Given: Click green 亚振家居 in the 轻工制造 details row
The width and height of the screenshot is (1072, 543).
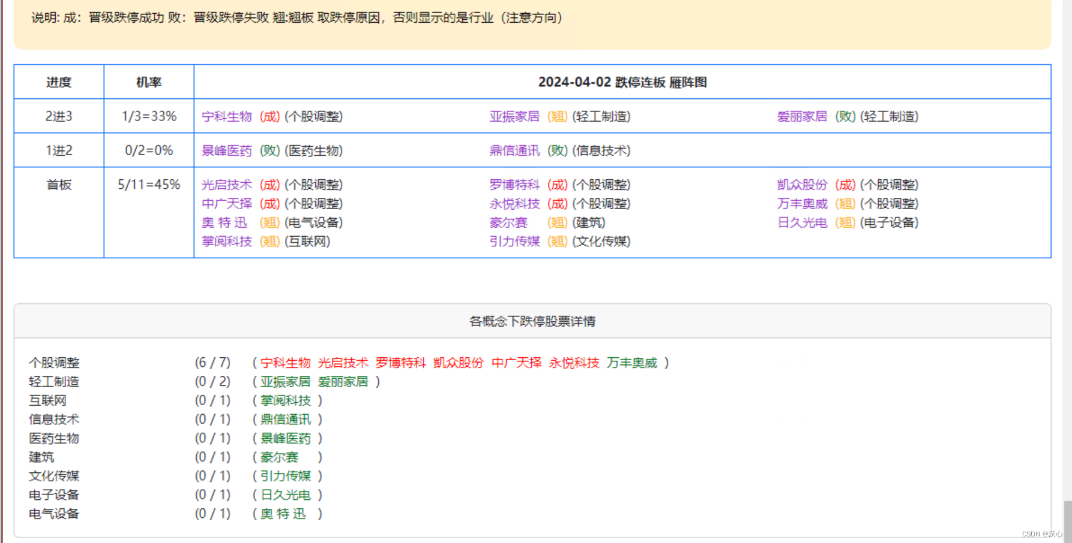Looking at the screenshot, I should [x=286, y=381].
